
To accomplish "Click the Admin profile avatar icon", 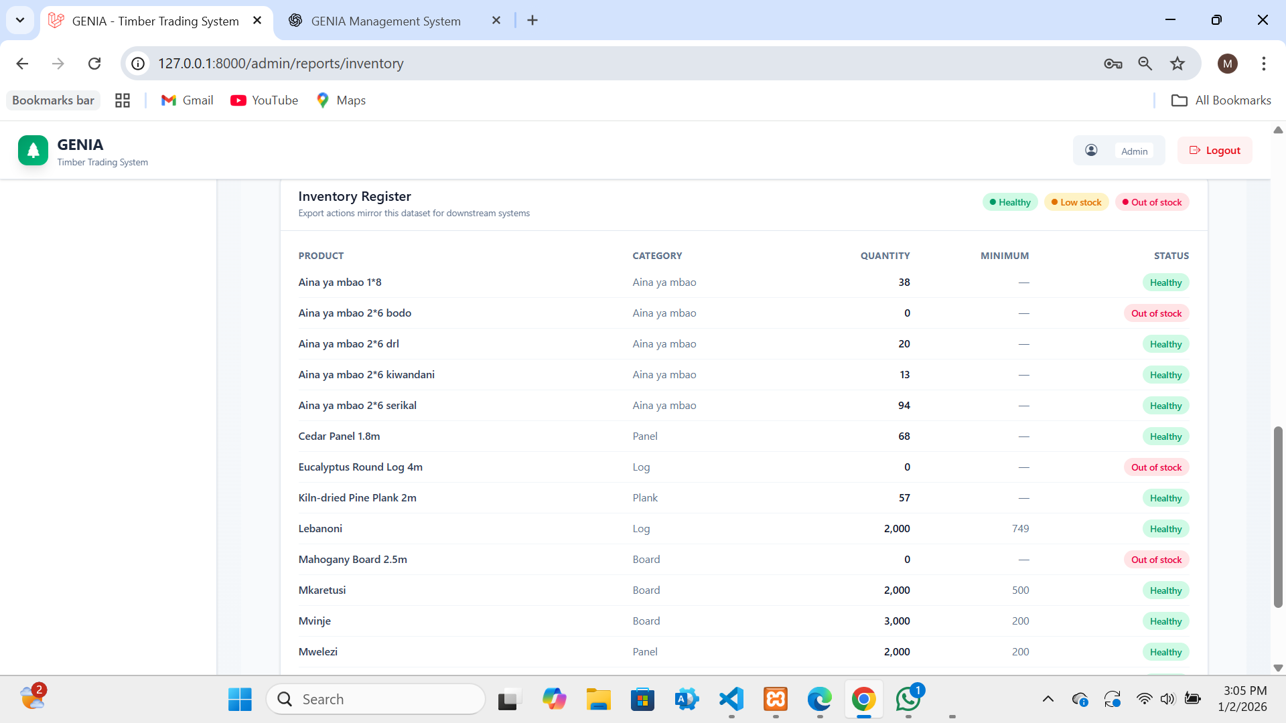I will click(x=1091, y=150).
